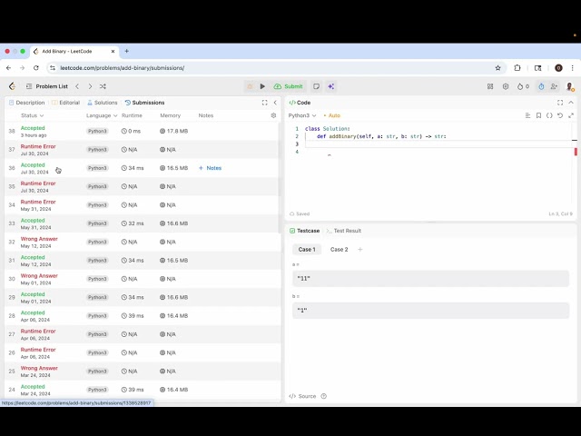
Task: Collapse the left panel chevron
Action: tap(275, 103)
